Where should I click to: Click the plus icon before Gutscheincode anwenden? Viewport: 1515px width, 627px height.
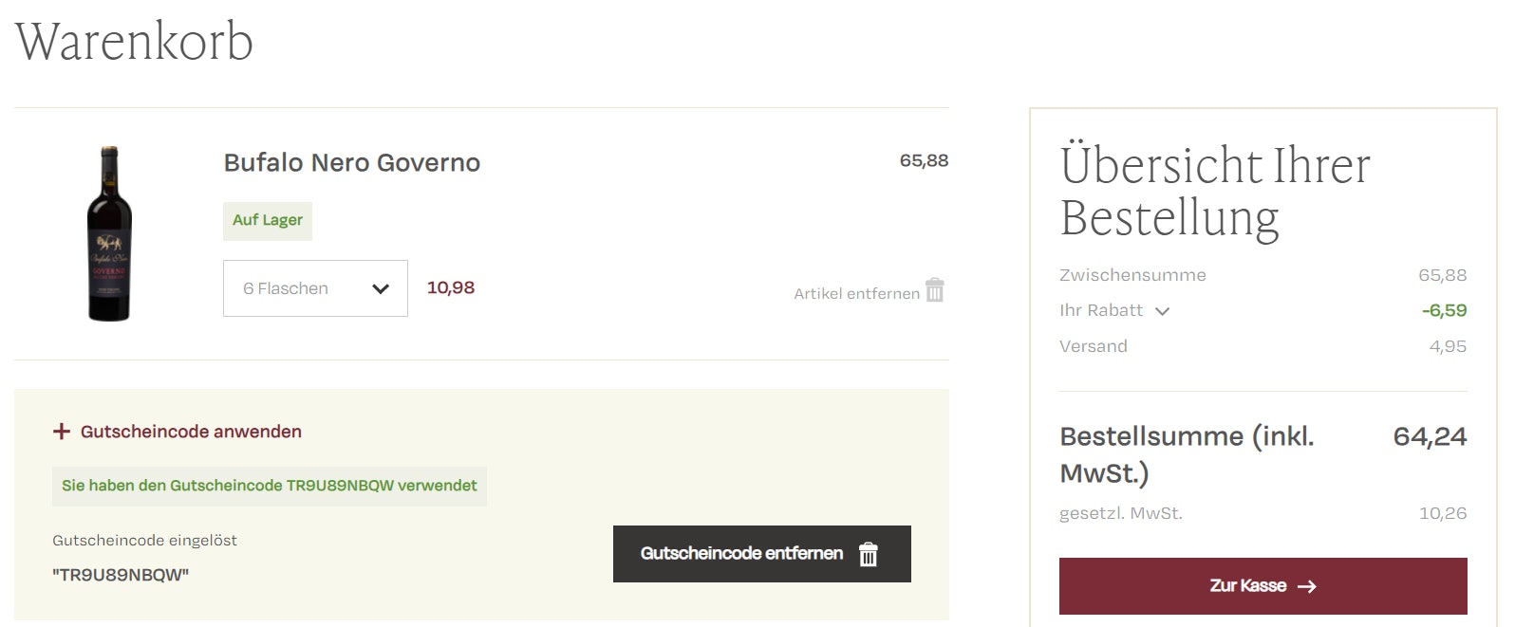click(x=62, y=432)
